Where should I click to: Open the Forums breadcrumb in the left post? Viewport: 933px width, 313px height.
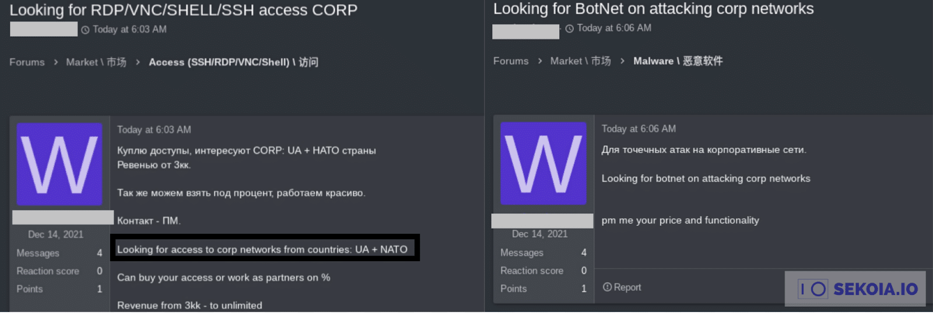[x=27, y=62]
